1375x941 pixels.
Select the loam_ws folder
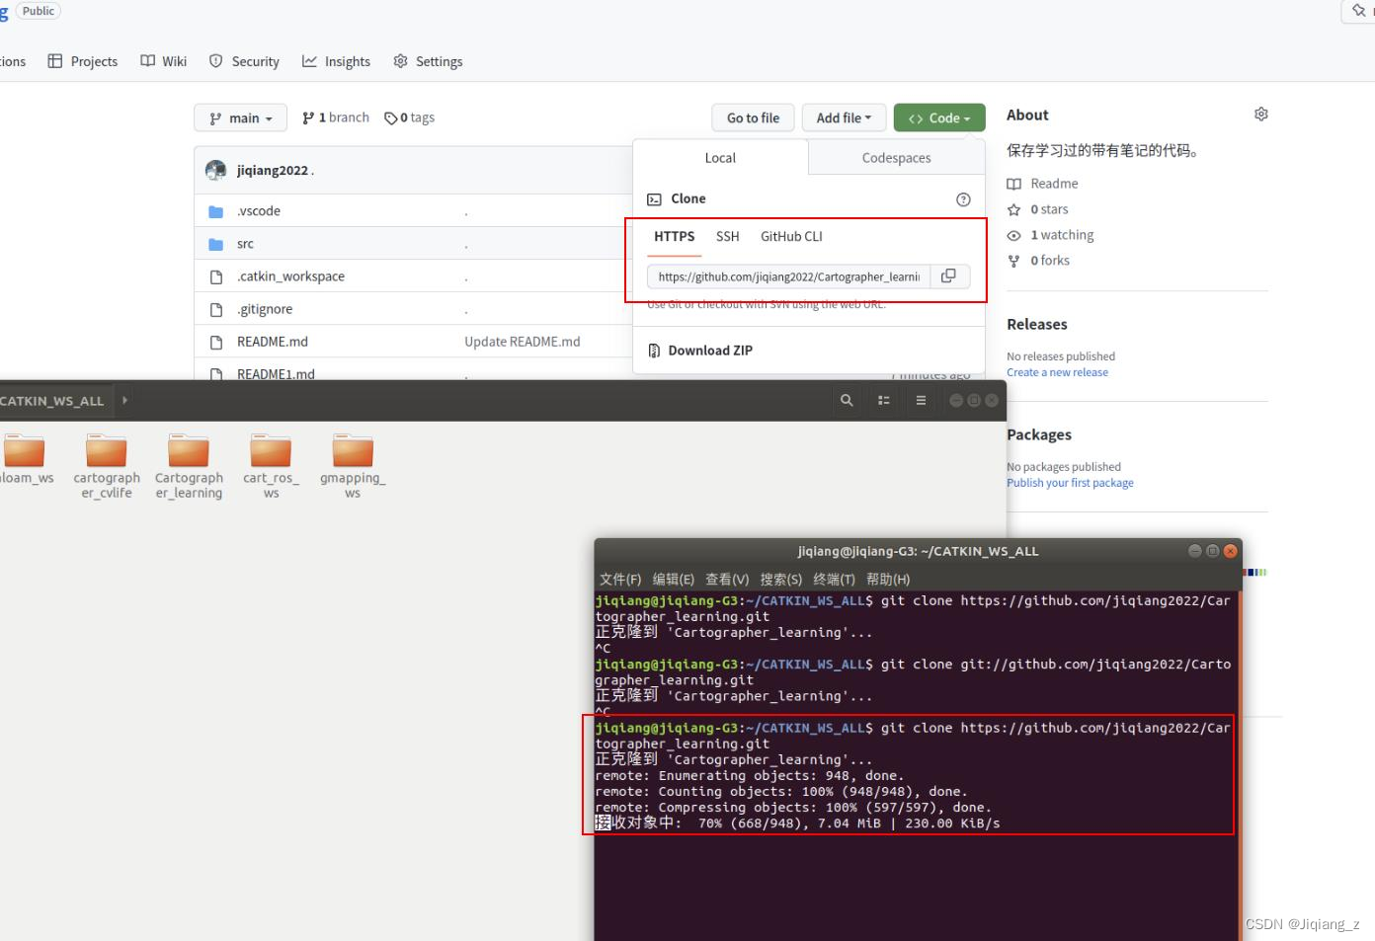point(25,459)
